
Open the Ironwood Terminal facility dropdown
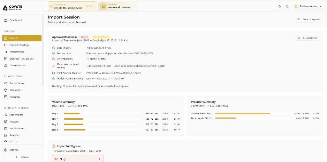coord(118,6)
